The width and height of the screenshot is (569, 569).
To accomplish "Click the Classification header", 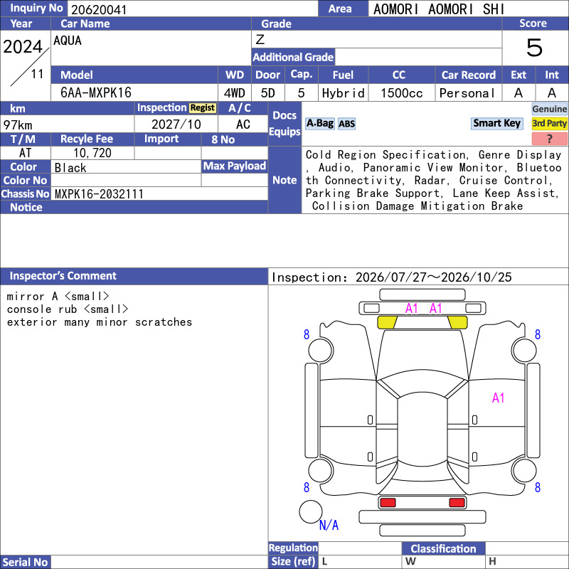I will point(443,548).
